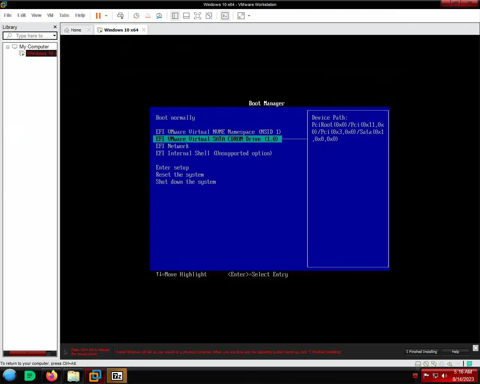This screenshot has width=480, height=384.
Task: Select Reset the system entry
Action: point(180,175)
